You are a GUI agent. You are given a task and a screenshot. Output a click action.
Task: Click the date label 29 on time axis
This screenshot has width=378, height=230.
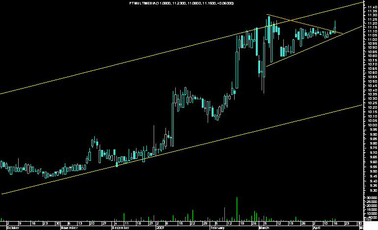point(205,224)
